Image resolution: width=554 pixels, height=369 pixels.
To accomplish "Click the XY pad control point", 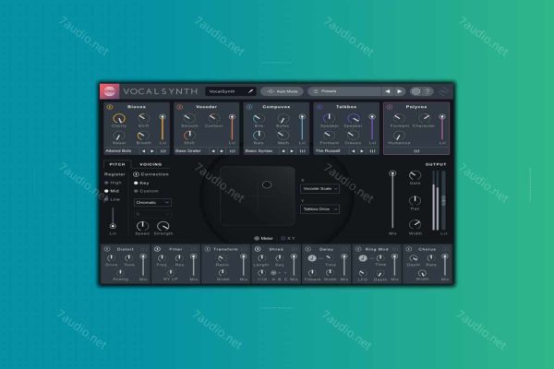I will pos(267,184).
